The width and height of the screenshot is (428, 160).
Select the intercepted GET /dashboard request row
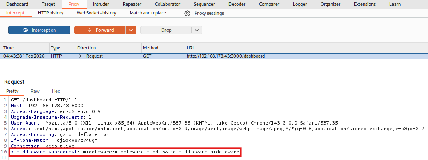214,56
